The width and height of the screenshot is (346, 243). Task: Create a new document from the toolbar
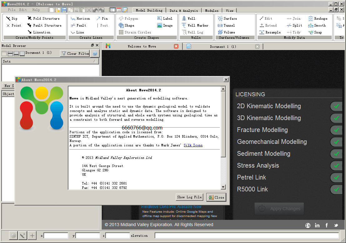coord(52,10)
